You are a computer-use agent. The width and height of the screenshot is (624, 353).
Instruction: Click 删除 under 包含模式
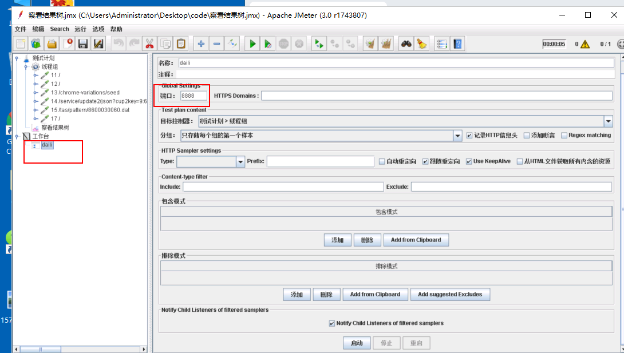pos(367,240)
